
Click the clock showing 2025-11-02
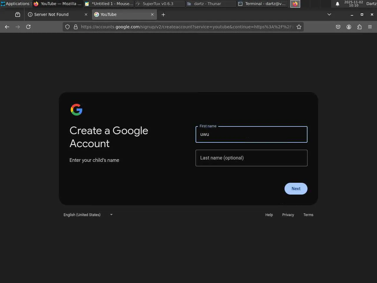click(353, 4)
